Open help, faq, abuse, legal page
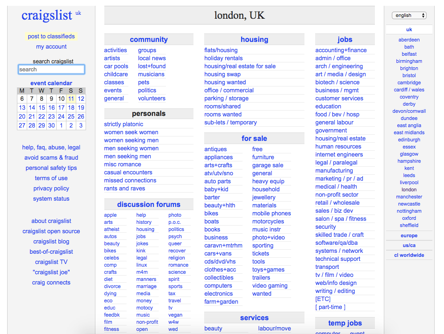The height and width of the screenshot is (334, 444). tap(51, 147)
